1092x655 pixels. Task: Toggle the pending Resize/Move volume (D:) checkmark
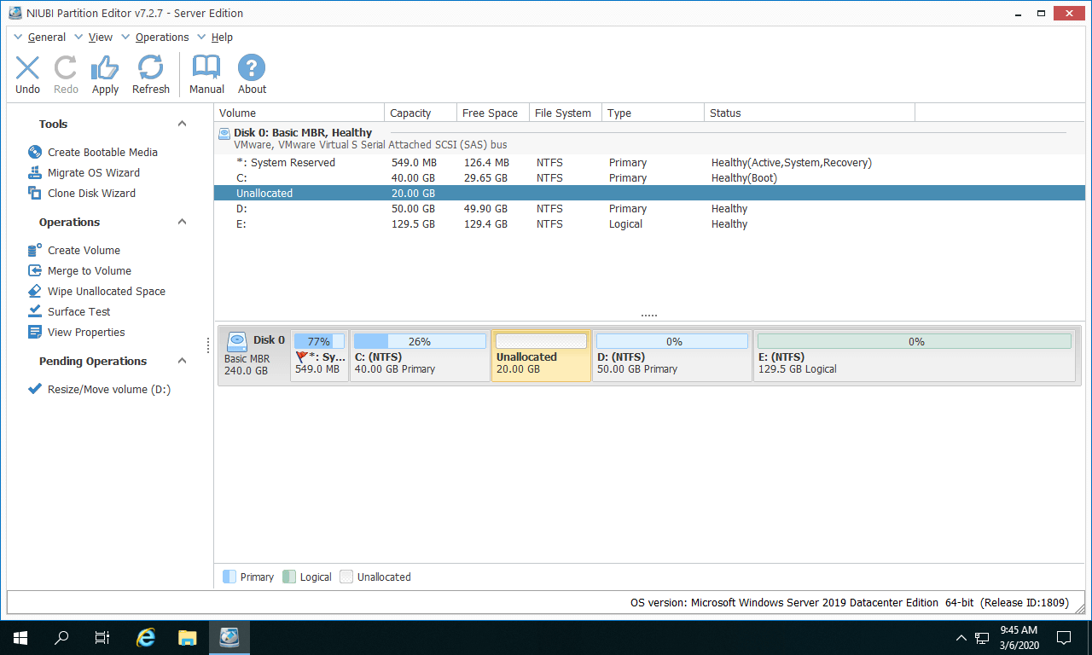click(x=35, y=389)
